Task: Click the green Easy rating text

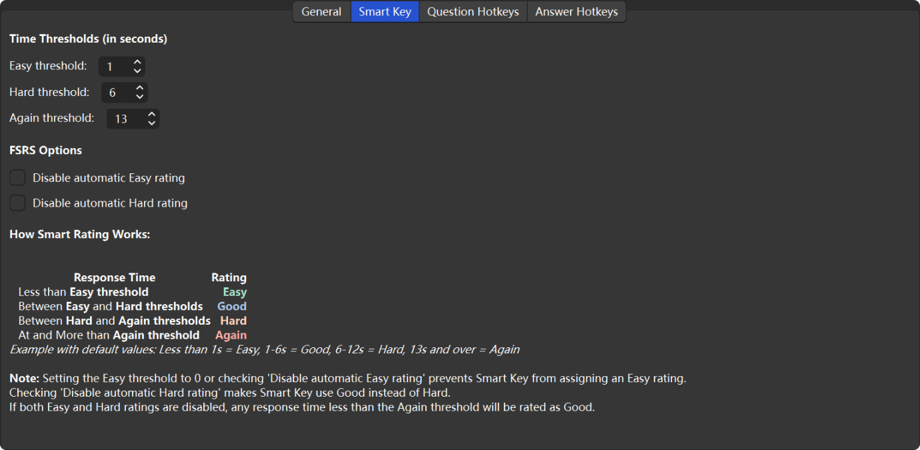Action: point(235,292)
